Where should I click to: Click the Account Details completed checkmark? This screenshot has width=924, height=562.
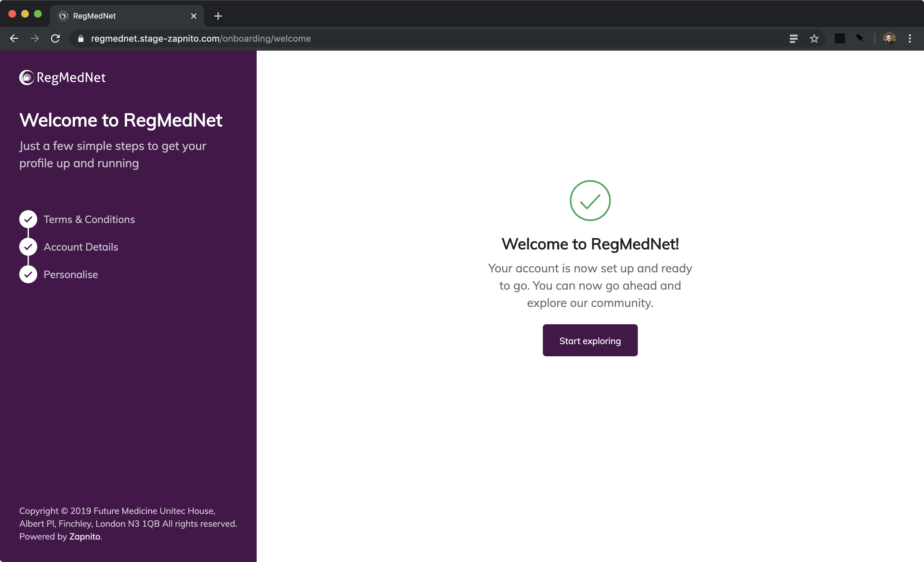tap(28, 247)
